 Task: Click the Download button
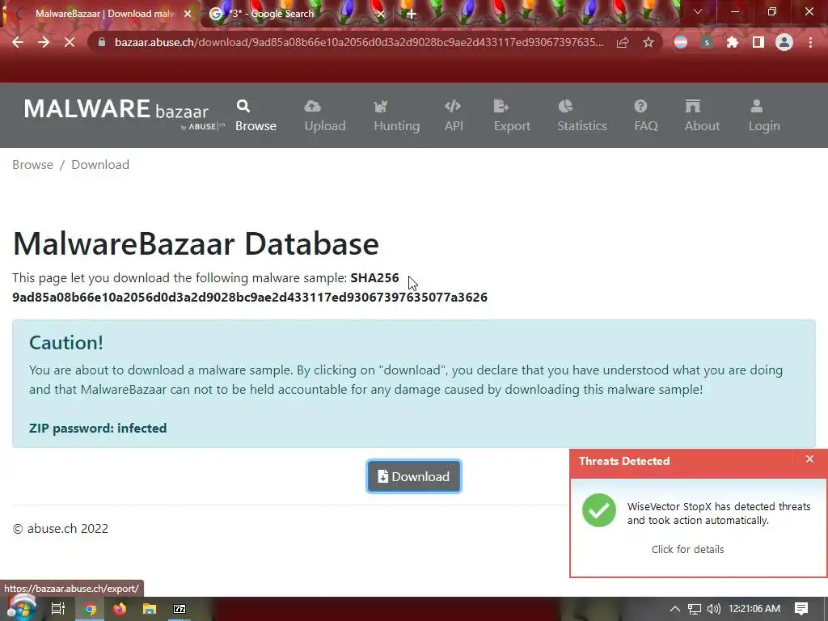[414, 476]
